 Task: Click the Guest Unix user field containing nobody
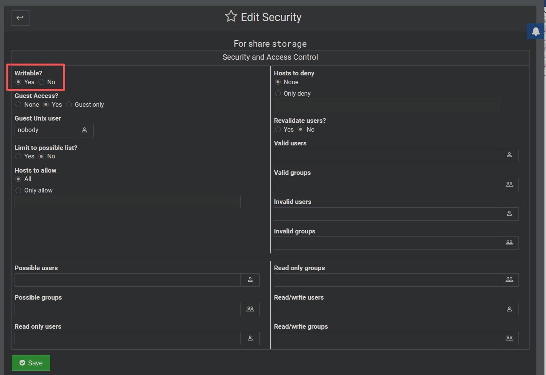click(44, 130)
